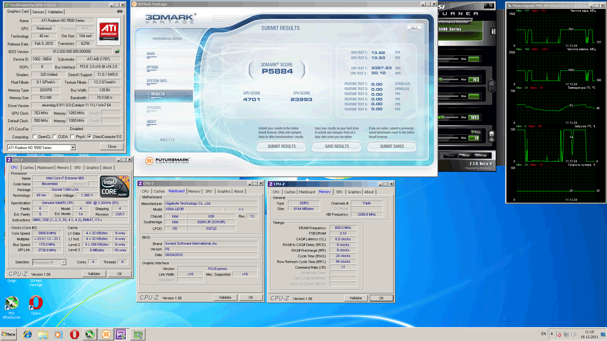Switch to CPU-Z taskbar button
The image size is (607, 341).
coord(121,334)
